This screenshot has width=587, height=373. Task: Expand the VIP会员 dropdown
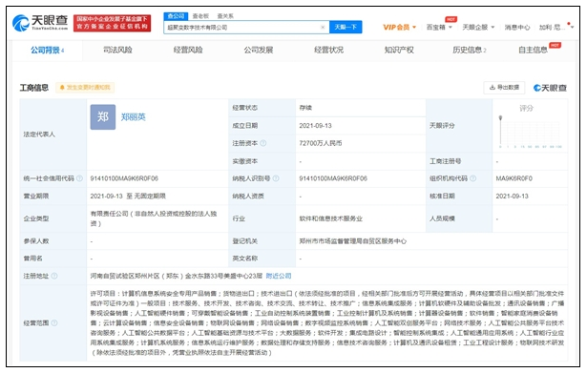399,28
